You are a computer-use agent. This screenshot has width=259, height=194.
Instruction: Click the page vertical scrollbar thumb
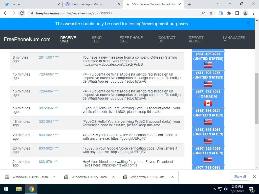tap(257, 99)
